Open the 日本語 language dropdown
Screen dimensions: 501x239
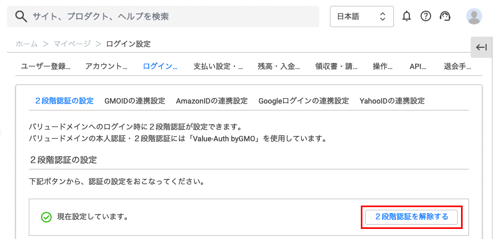click(x=362, y=16)
